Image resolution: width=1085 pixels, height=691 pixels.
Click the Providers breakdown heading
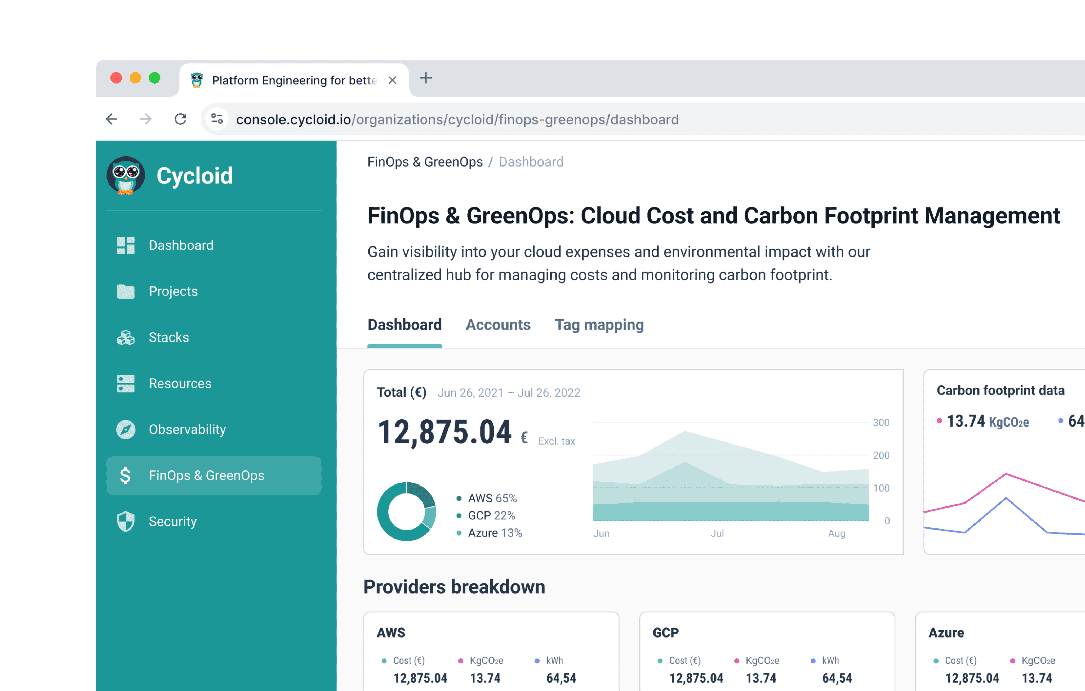point(454,587)
